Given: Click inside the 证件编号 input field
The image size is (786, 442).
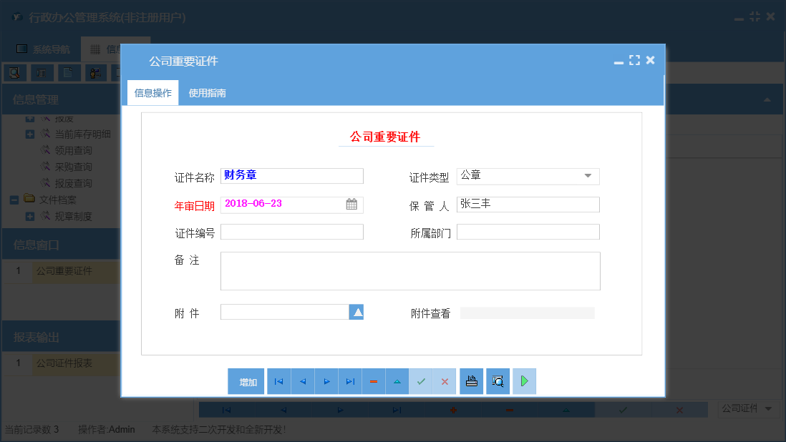Looking at the screenshot, I should coord(291,232).
